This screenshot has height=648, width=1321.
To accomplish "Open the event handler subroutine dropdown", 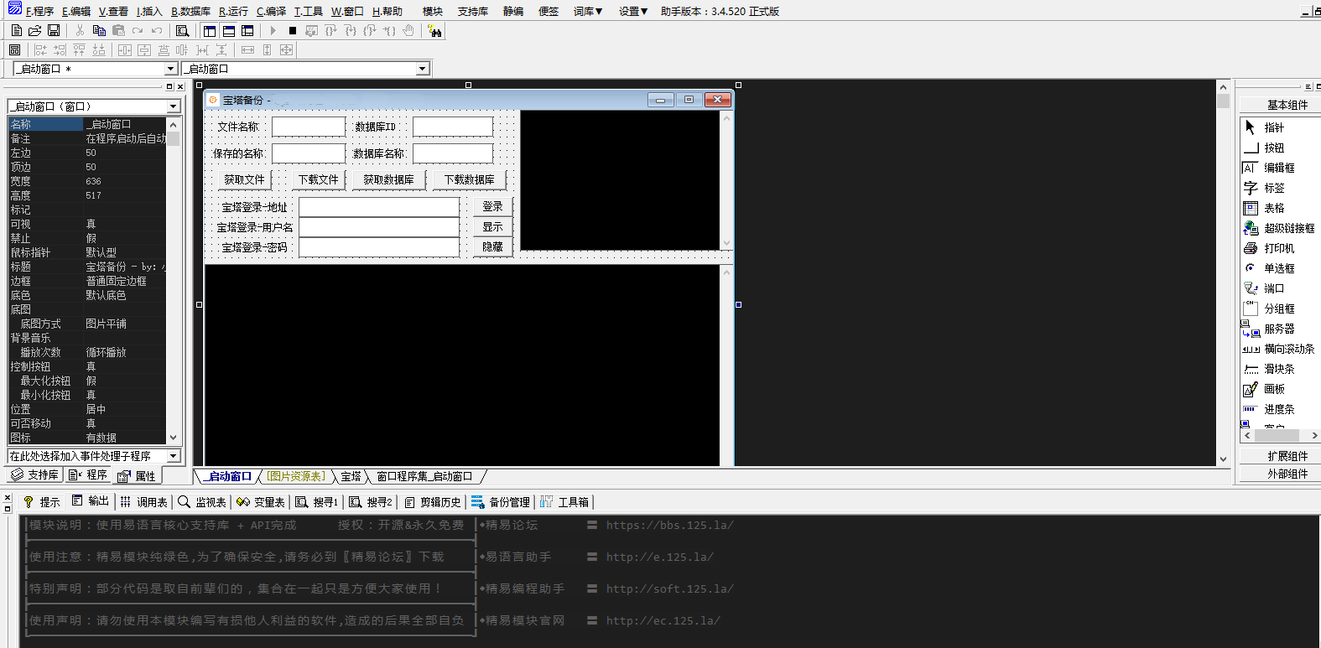I will tap(174, 456).
